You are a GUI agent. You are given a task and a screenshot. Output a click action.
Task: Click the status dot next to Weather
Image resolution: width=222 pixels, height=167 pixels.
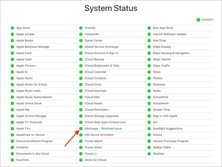(149, 154)
